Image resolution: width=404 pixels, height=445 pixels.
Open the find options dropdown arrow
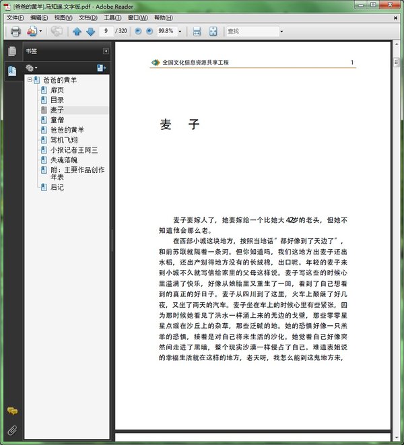(x=281, y=31)
